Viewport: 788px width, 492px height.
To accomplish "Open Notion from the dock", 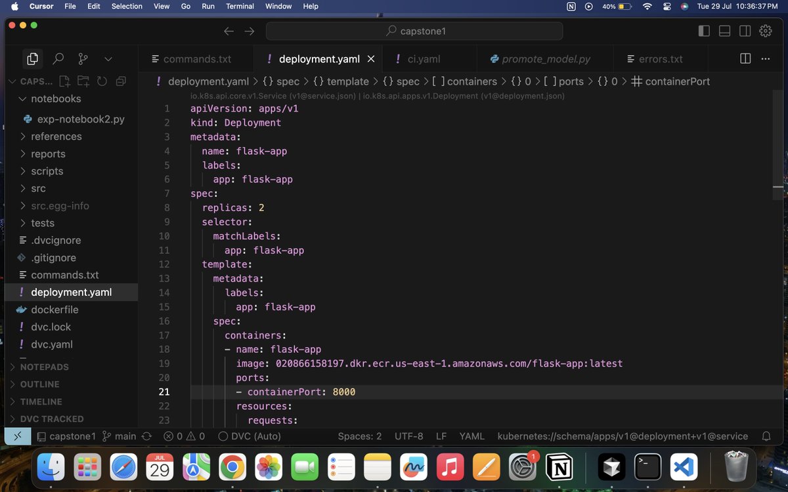I will [x=559, y=467].
